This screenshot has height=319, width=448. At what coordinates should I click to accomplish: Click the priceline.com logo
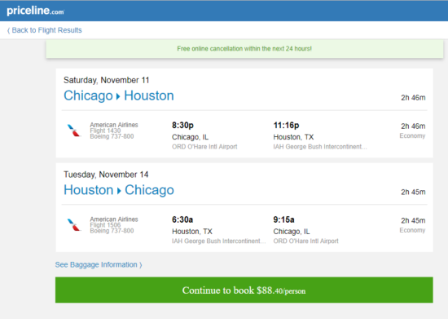(35, 11)
